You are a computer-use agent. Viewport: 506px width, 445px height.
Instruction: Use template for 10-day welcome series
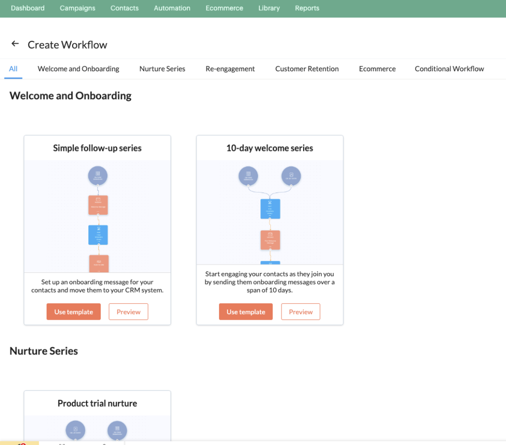246,312
